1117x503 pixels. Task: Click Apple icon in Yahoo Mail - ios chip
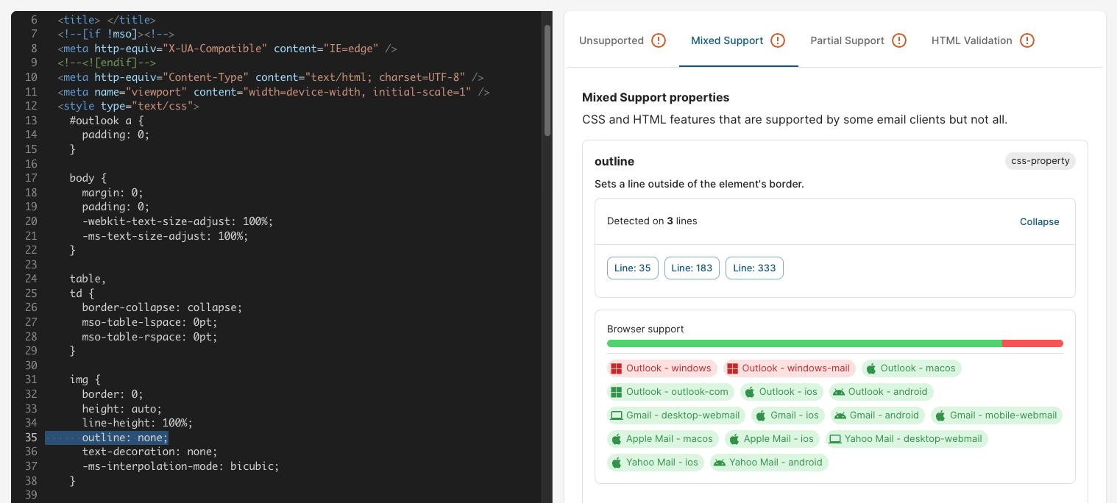click(x=617, y=463)
